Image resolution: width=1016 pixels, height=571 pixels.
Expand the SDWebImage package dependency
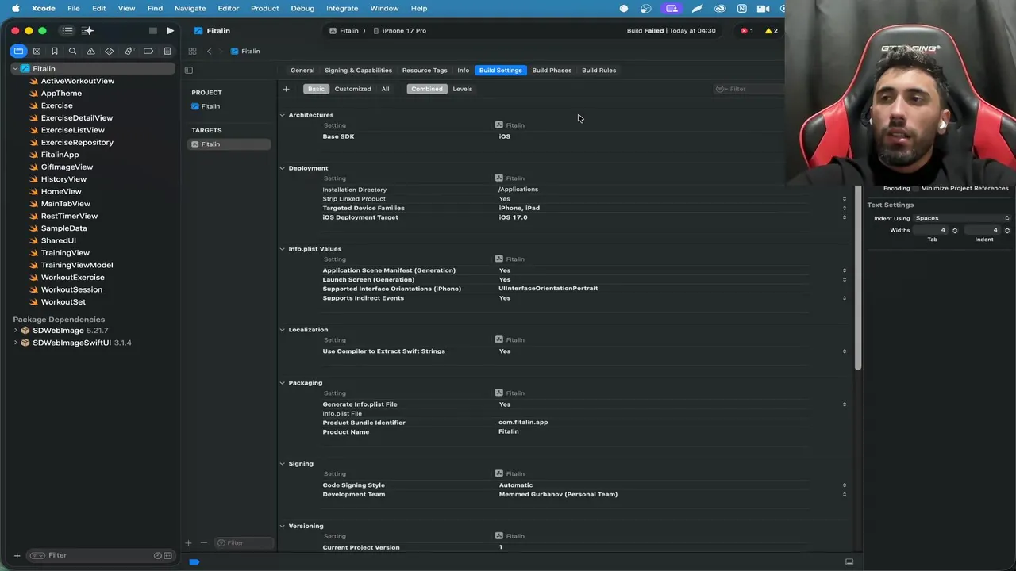click(x=15, y=331)
